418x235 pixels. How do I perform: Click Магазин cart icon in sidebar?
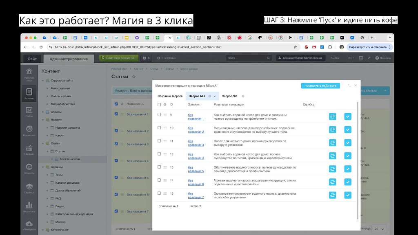pos(29,149)
